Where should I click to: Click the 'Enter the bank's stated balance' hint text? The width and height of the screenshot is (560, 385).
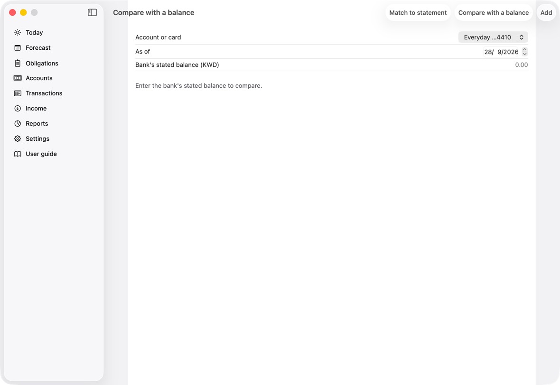coord(198,86)
